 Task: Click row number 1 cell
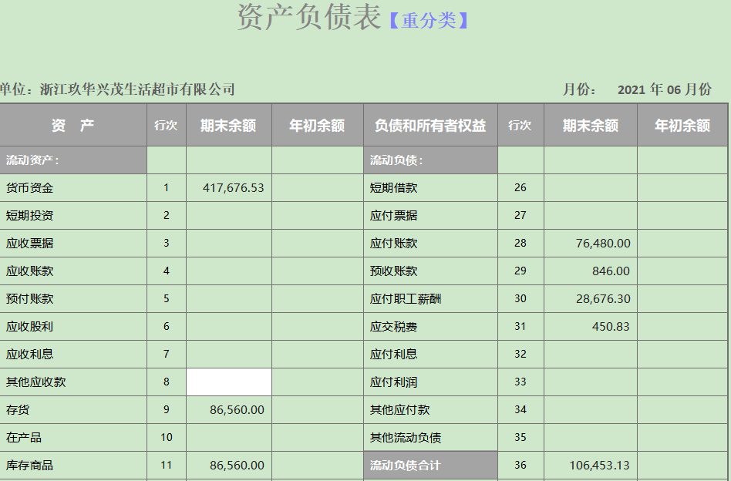(x=167, y=188)
